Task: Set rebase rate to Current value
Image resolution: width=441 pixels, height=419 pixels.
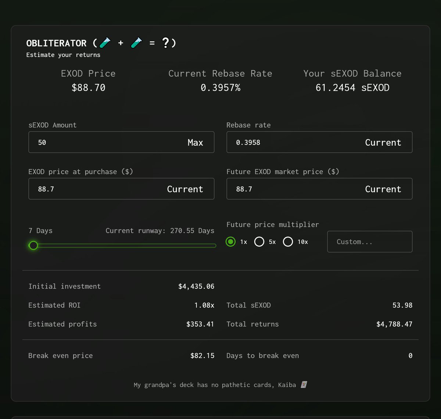Action: click(x=383, y=142)
